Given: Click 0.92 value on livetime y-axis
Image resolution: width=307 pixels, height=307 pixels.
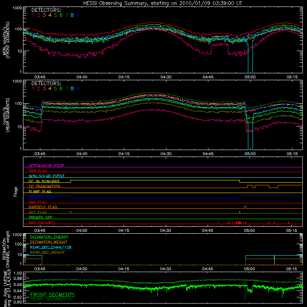Looking at the screenshot, I should pos(18,297).
